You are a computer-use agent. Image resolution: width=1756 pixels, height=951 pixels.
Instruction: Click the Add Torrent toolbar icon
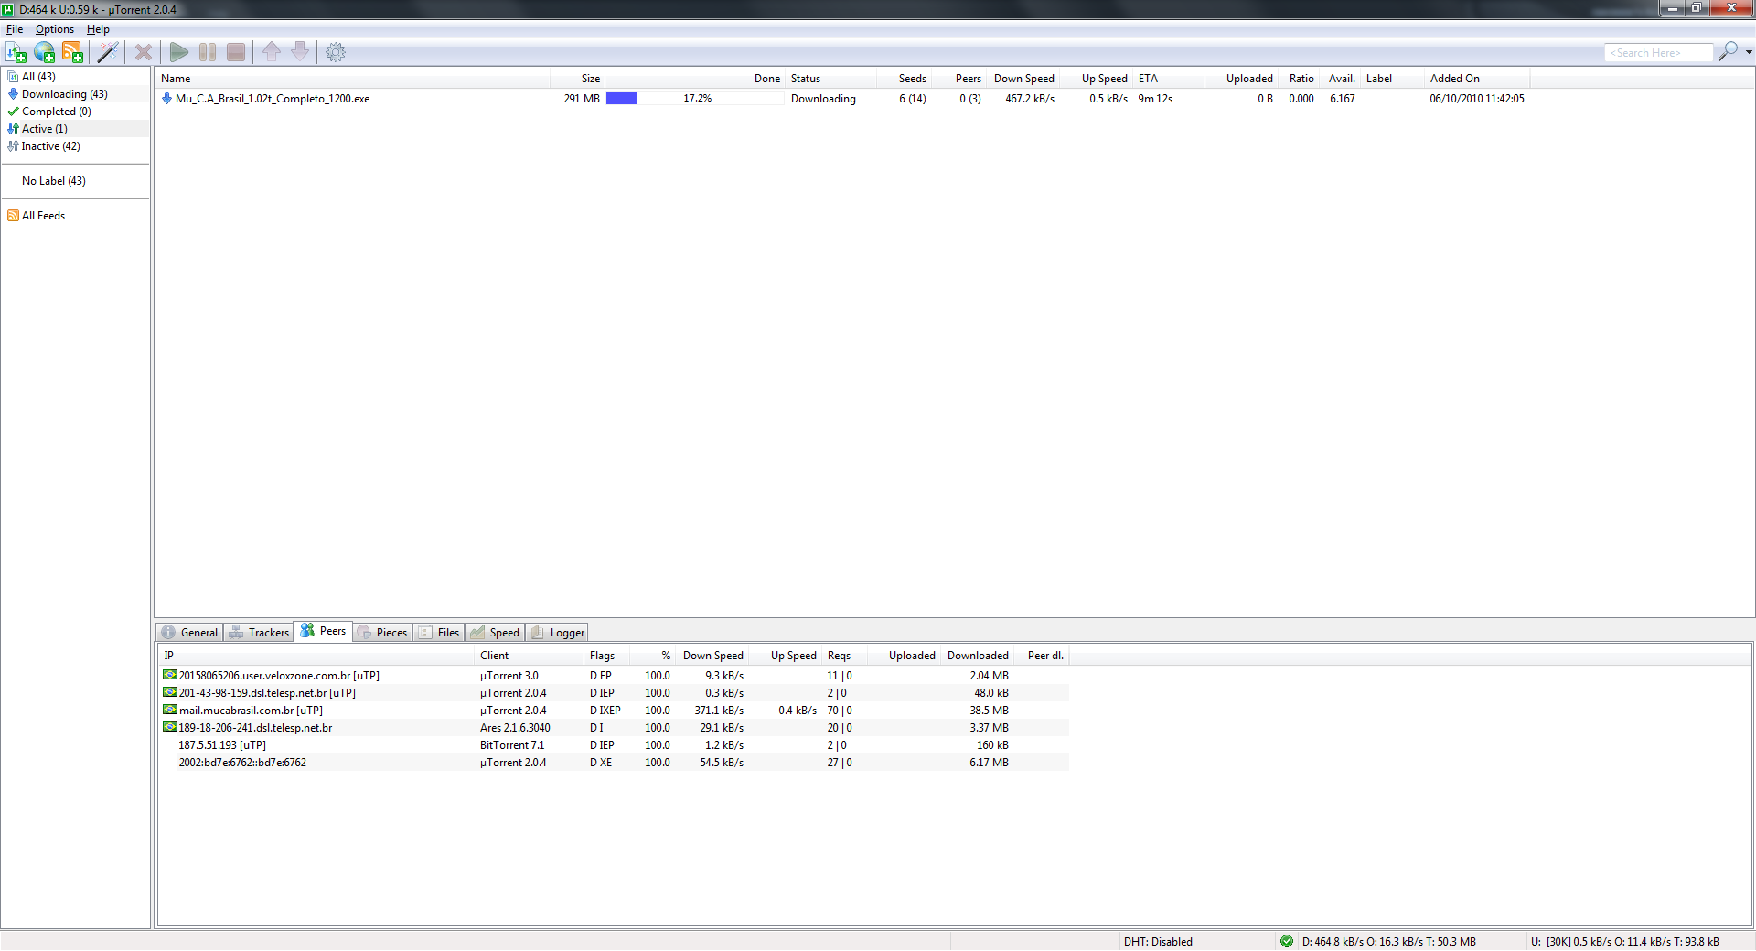coord(16,52)
